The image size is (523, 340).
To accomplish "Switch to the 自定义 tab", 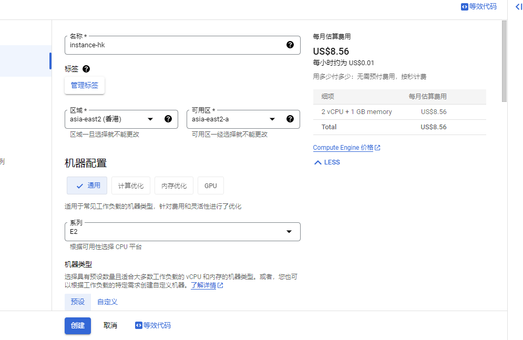I will (x=107, y=302).
